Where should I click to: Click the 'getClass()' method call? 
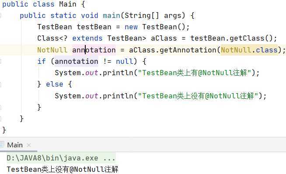click(251, 38)
